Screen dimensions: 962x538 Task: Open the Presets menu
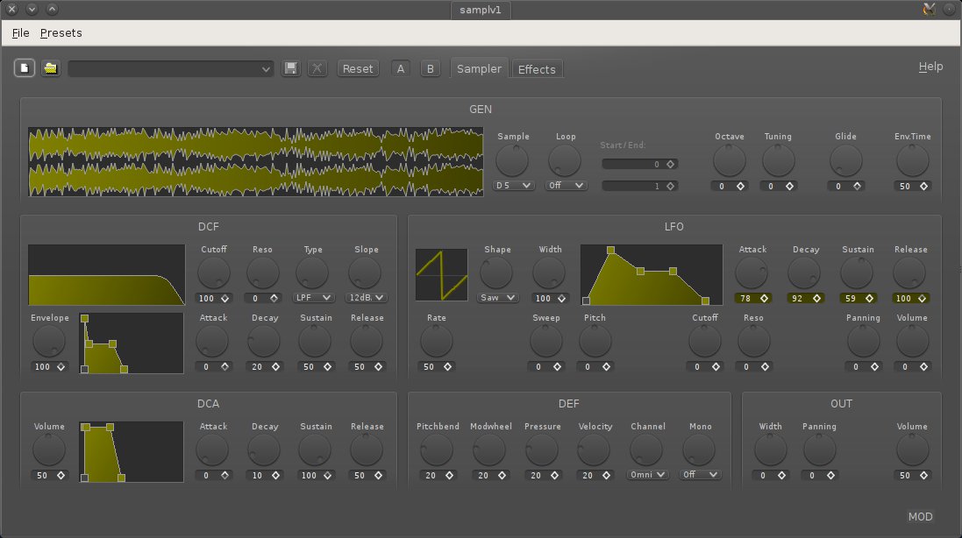61,33
